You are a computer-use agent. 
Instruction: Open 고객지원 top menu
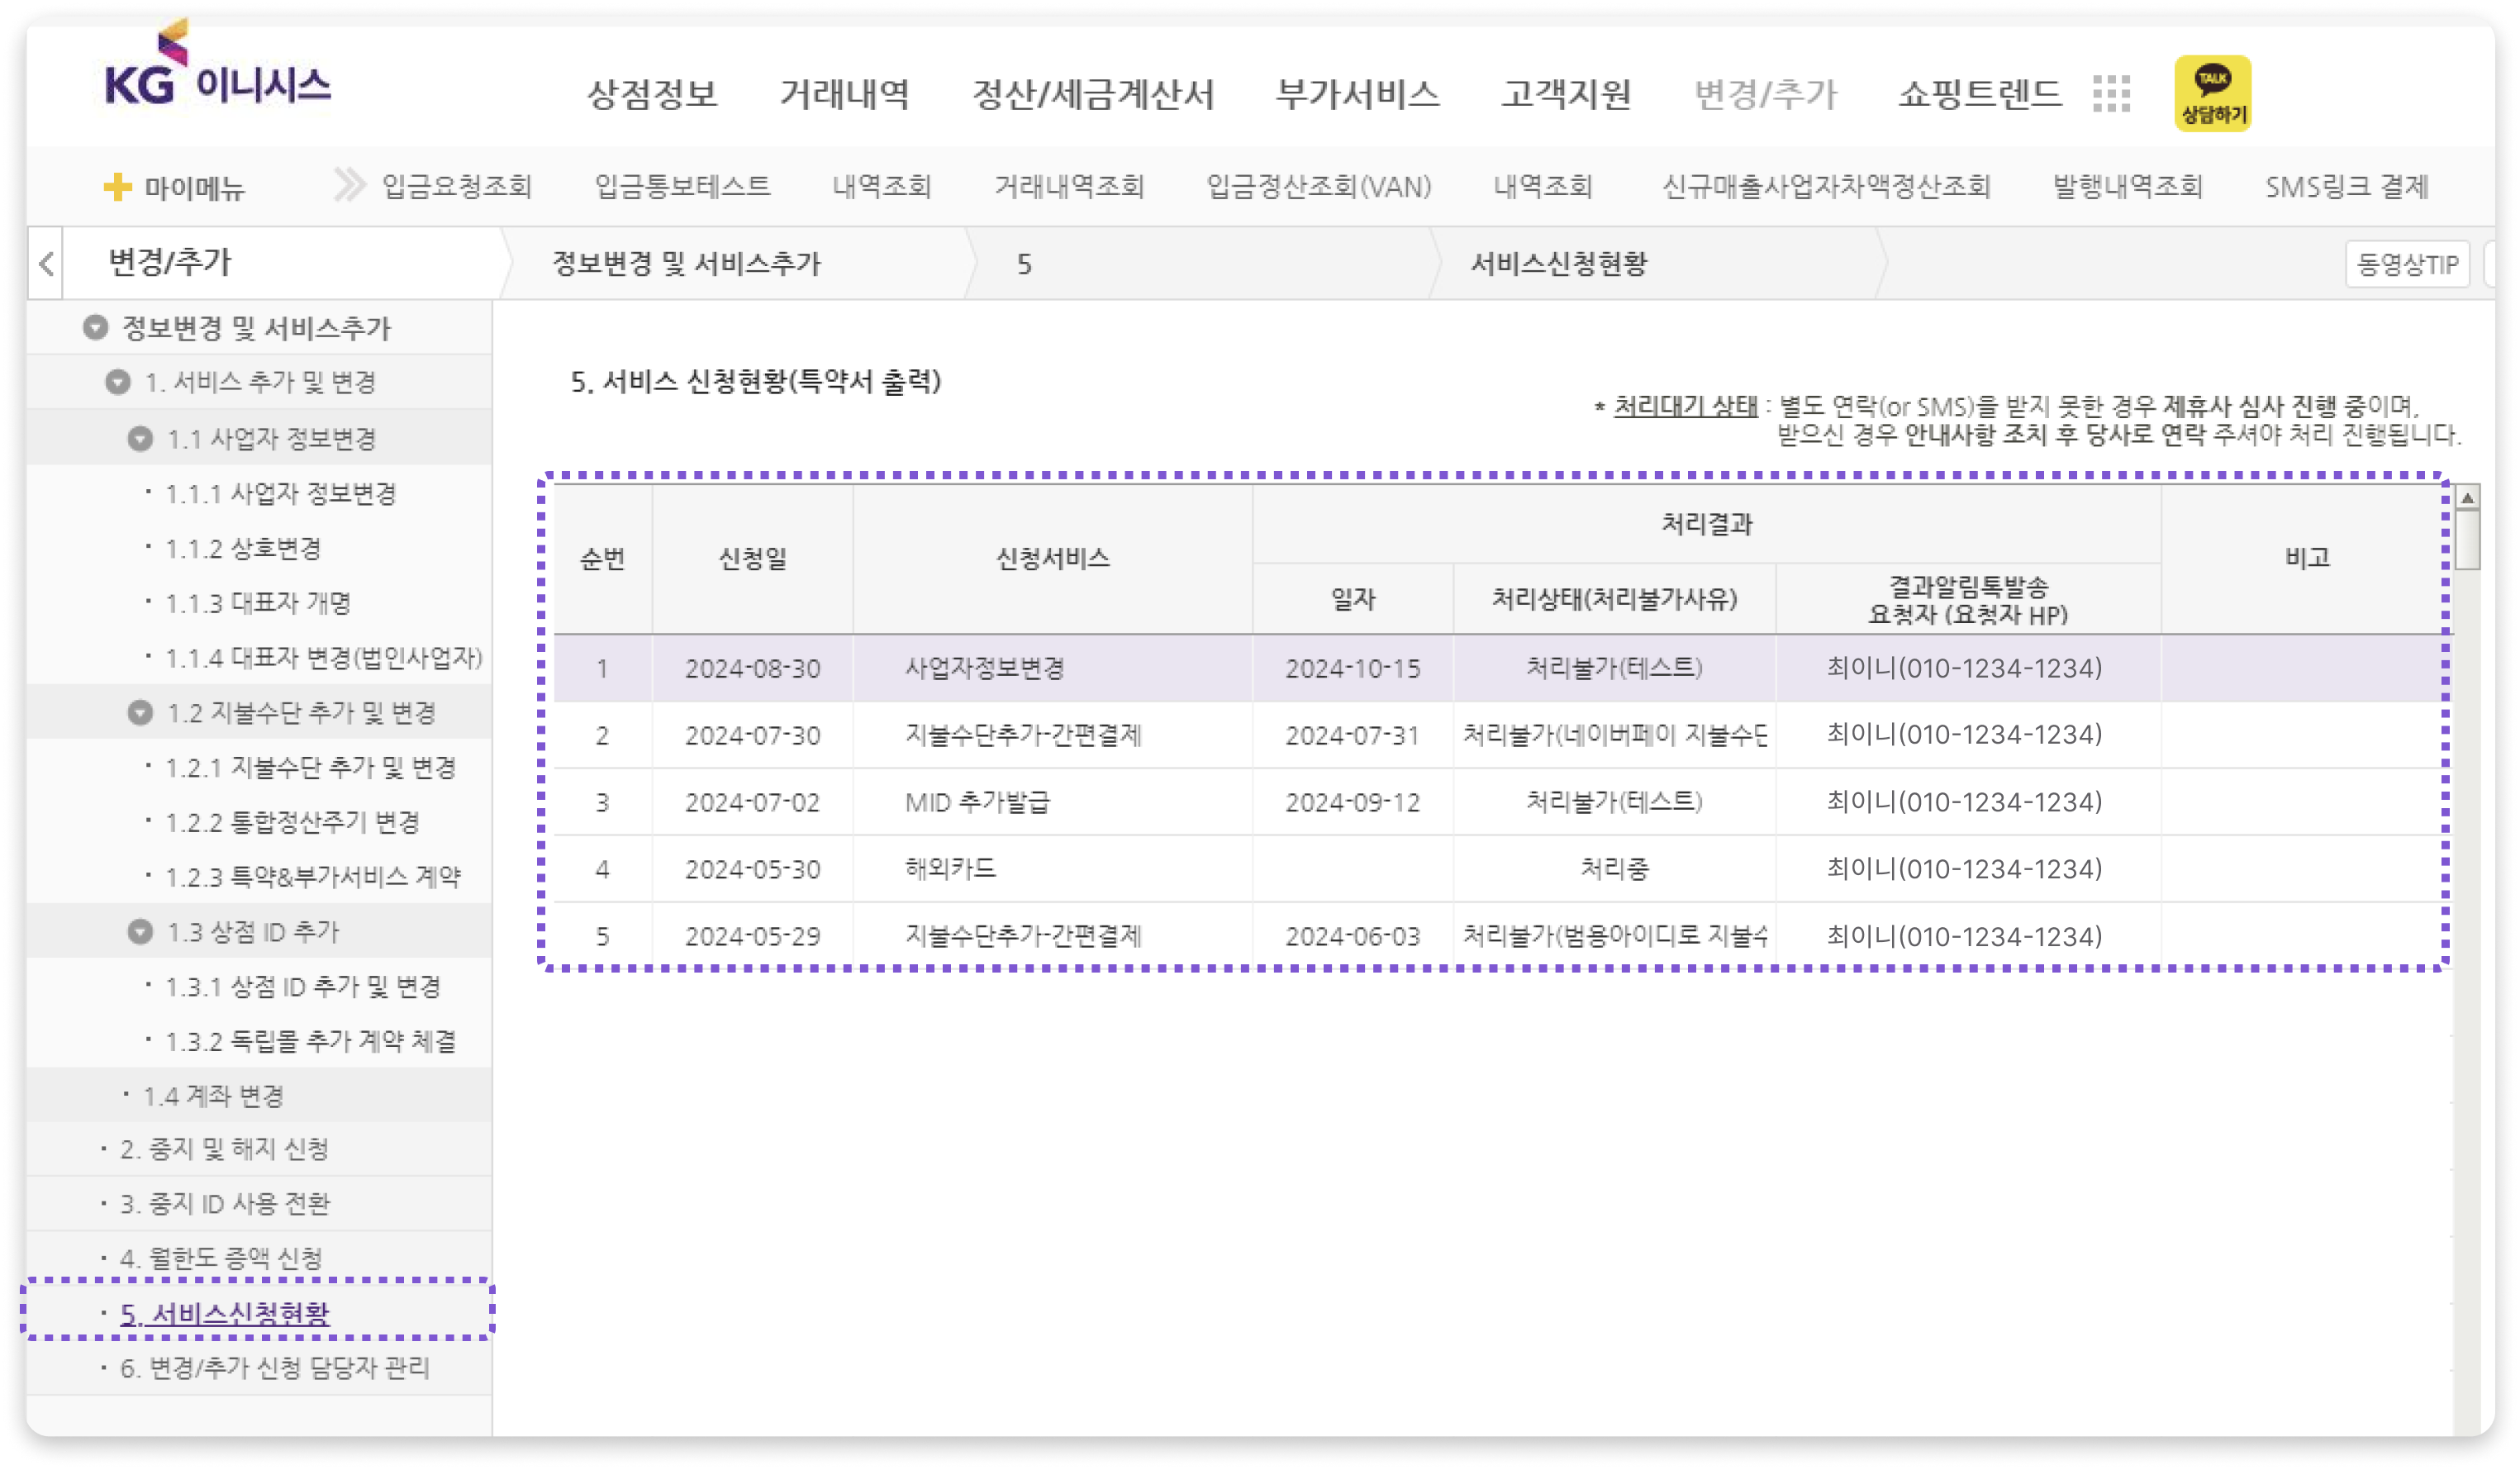[1566, 94]
